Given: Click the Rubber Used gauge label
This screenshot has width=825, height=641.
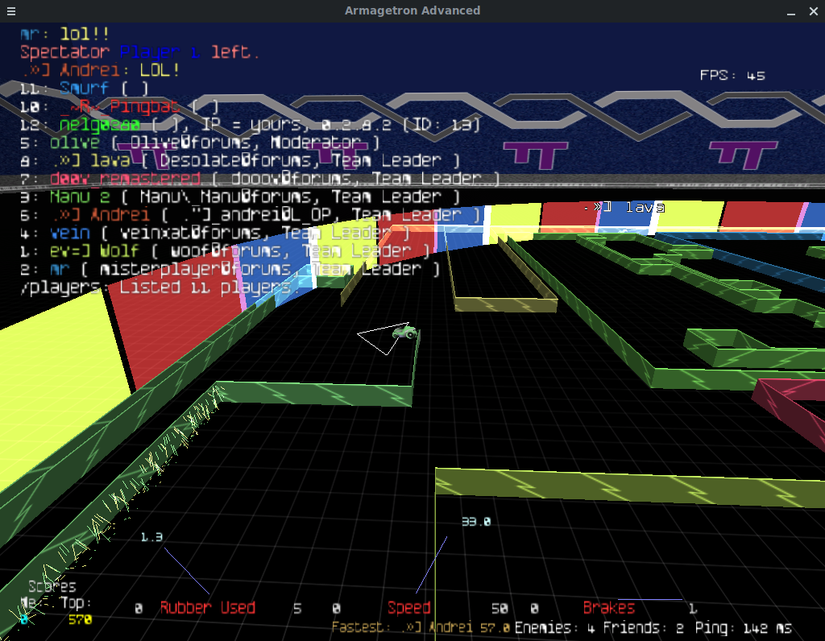Looking at the screenshot, I should coord(207,608).
